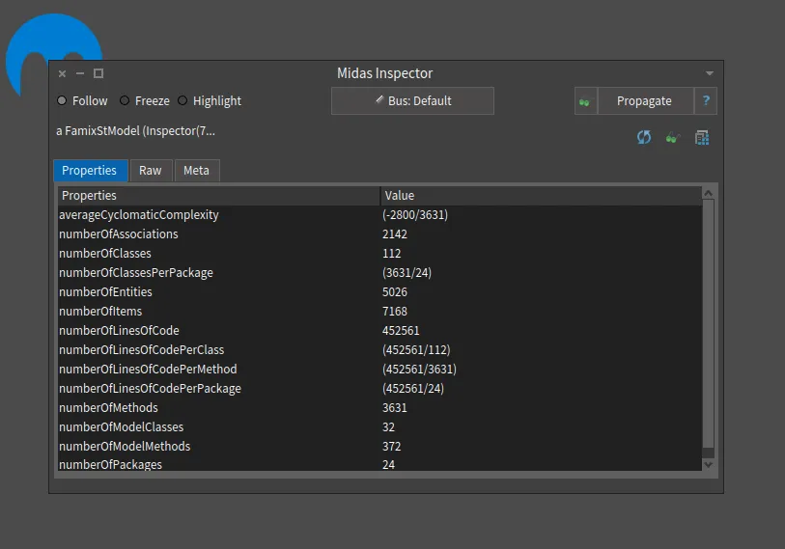Select the numberOfMethods property

click(x=109, y=408)
